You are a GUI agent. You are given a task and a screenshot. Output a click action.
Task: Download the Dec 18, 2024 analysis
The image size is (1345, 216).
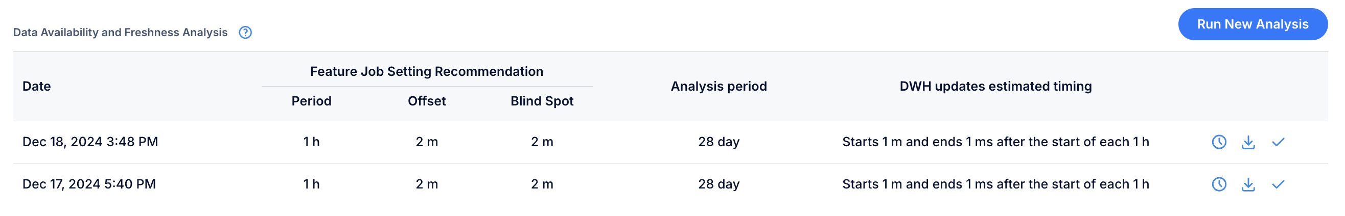(1248, 142)
